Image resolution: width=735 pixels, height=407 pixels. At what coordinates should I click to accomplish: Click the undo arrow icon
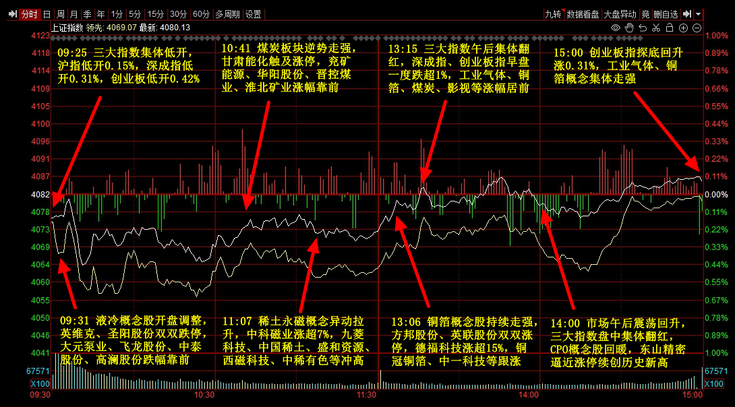pos(643,28)
